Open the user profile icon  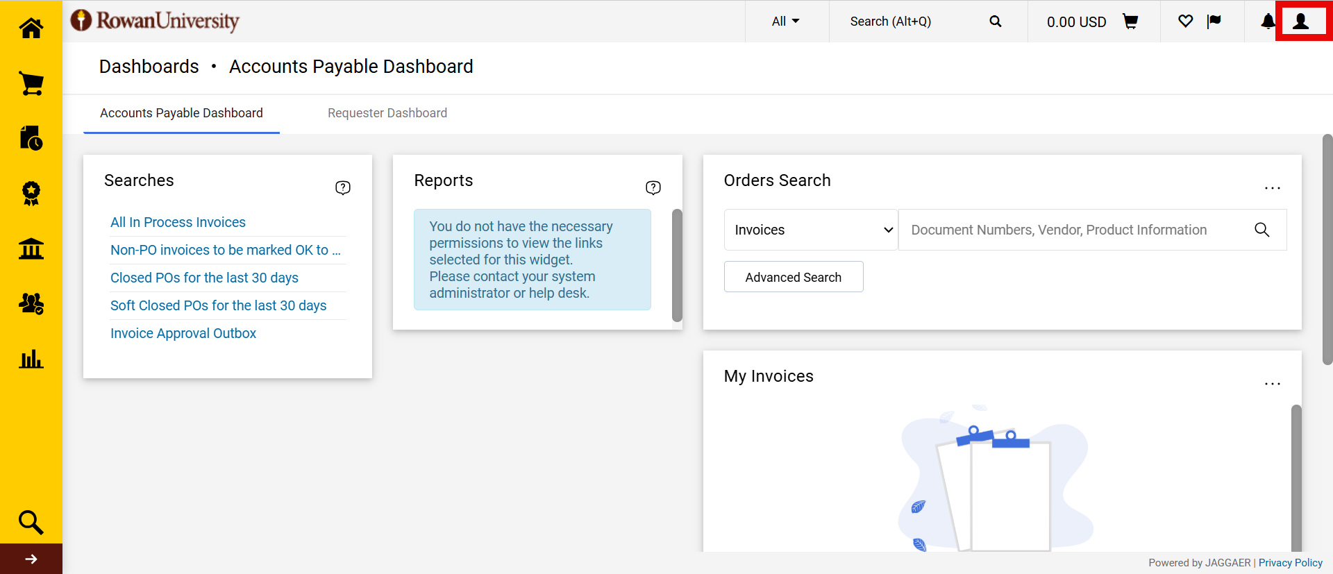(1301, 22)
